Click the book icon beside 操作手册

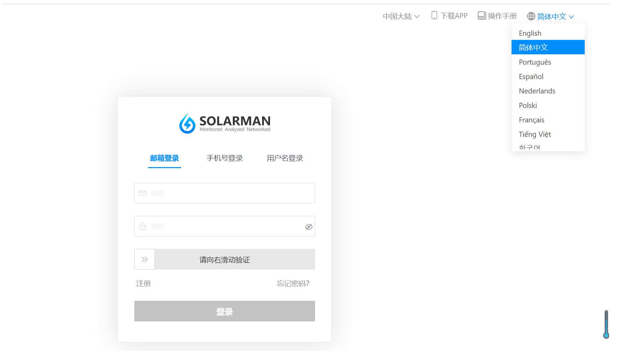(x=482, y=15)
